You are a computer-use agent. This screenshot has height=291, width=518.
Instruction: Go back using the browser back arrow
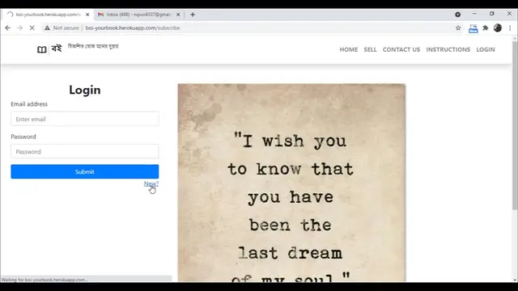pos(8,28)
